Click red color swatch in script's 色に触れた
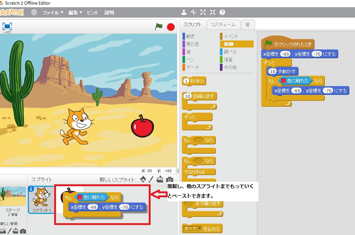 coord(284,81)
